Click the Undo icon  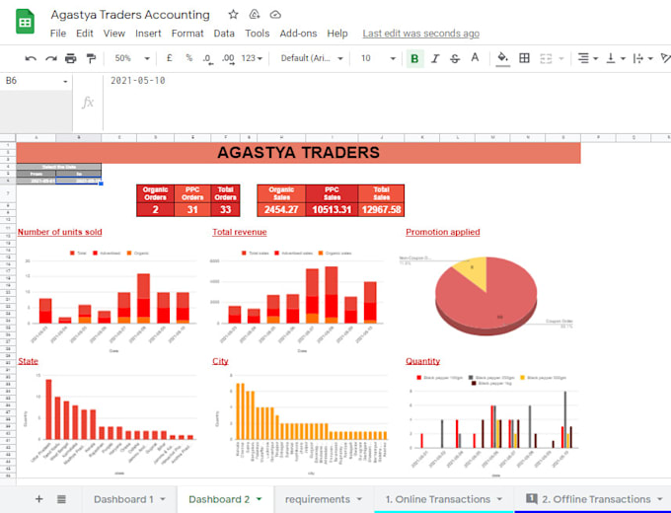click(31, 58)
